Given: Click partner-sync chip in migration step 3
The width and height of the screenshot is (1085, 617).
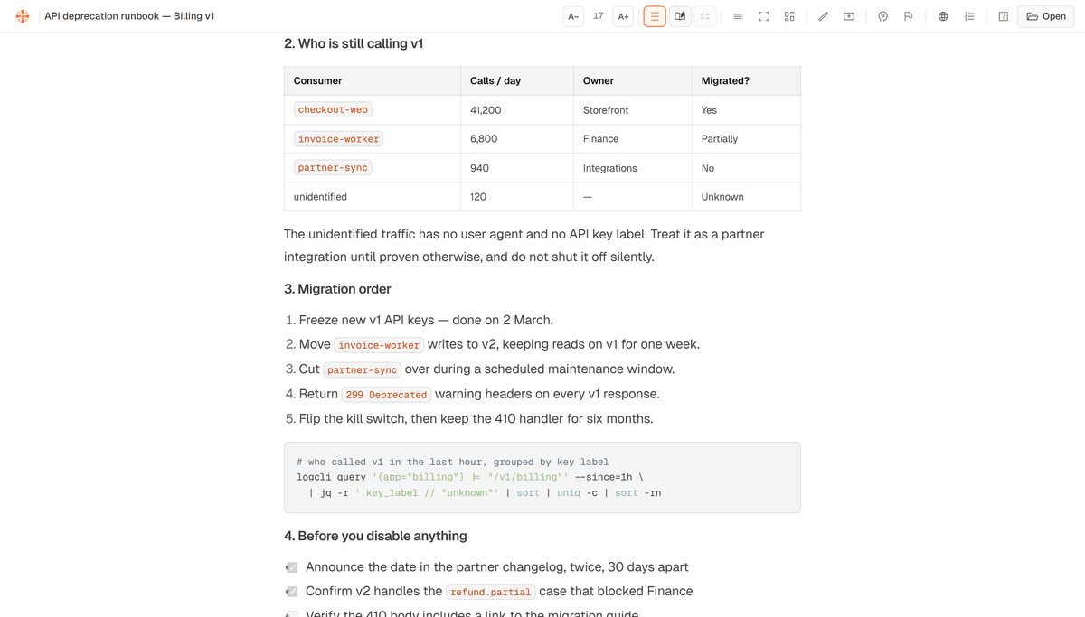Looking at the screenshot, I should tap(362, 369).
